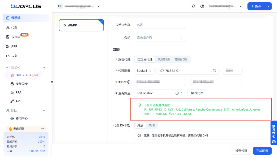Viewport: 277px width, 158px height.
Task: Click the proxy password field
Action: [216, 82]
